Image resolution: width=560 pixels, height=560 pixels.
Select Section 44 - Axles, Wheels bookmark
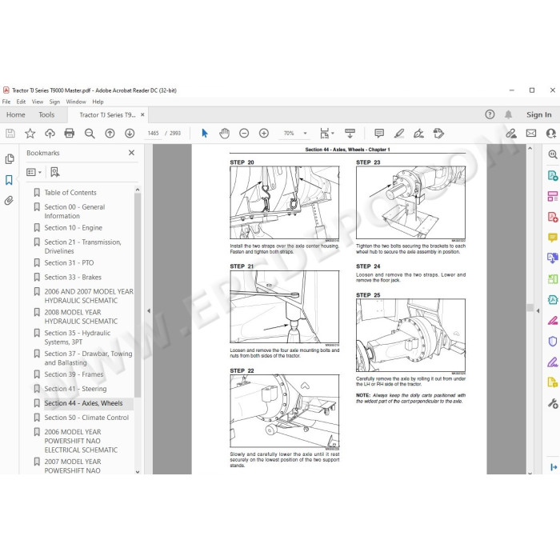click(83, 403)
